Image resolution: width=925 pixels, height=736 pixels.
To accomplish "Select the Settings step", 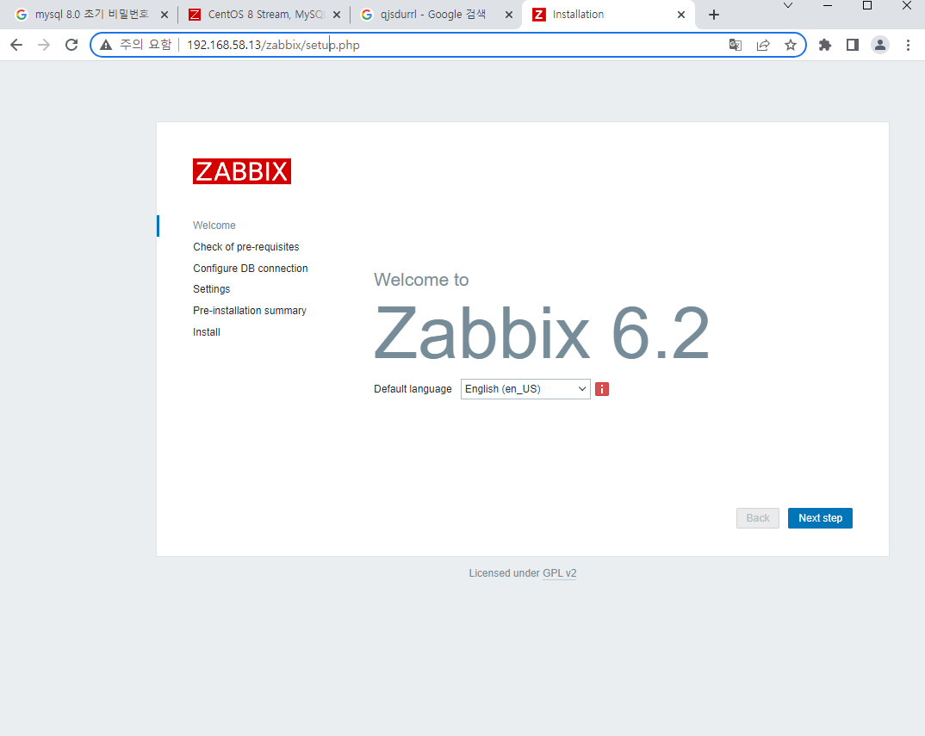I will tap(211, 289).
